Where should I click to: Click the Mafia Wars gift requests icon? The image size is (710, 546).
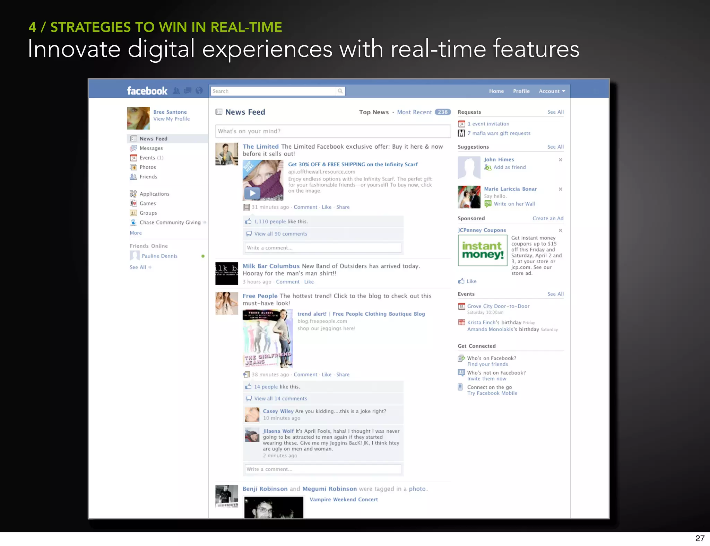pyautogui.click(x=461, y=133)
